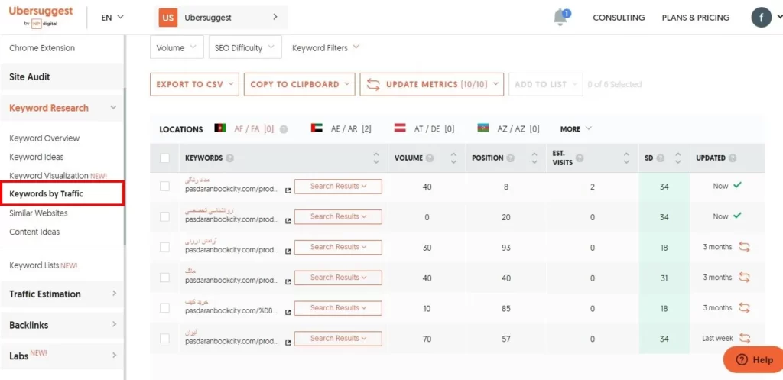This screenshot has width=783, height=380.
Task: Check the box for row with position 40
Action: click(165, 278)
